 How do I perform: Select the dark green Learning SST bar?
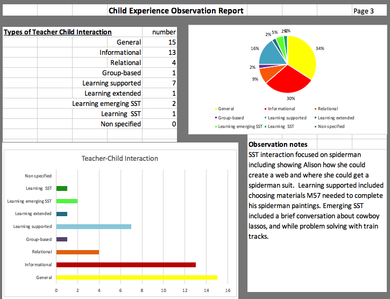[x=62, y=188]
